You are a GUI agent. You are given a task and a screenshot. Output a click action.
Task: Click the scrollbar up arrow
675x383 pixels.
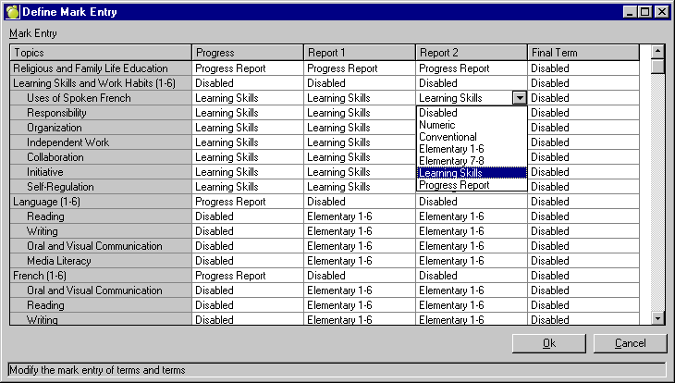[x=657, y=53]
